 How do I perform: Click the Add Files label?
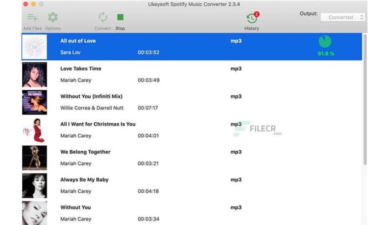[x=33, y=28]
